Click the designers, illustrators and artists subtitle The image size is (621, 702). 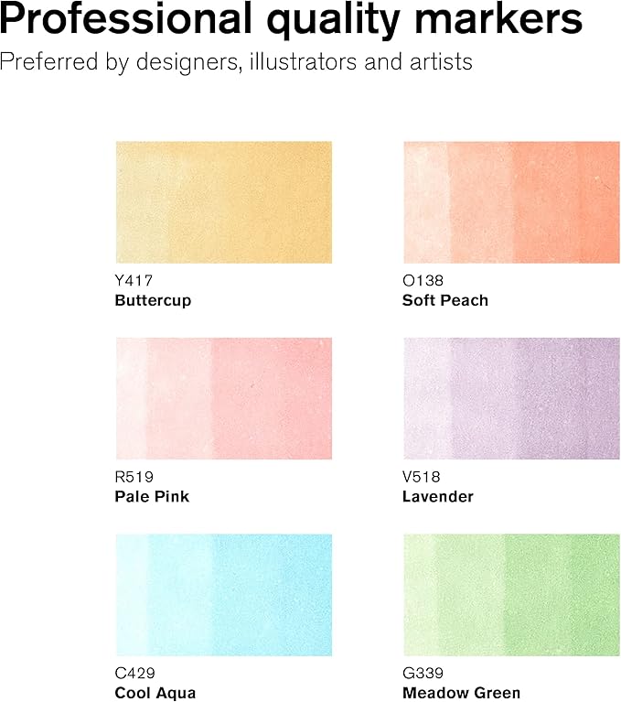pyautogui.click(x=236, y=62)
